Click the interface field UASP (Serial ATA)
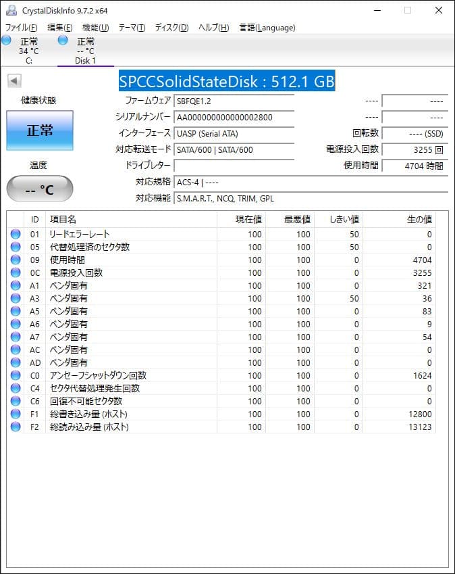Image resolution: width=455 pixels, height=574 pixels. click(x=234, y=134)
